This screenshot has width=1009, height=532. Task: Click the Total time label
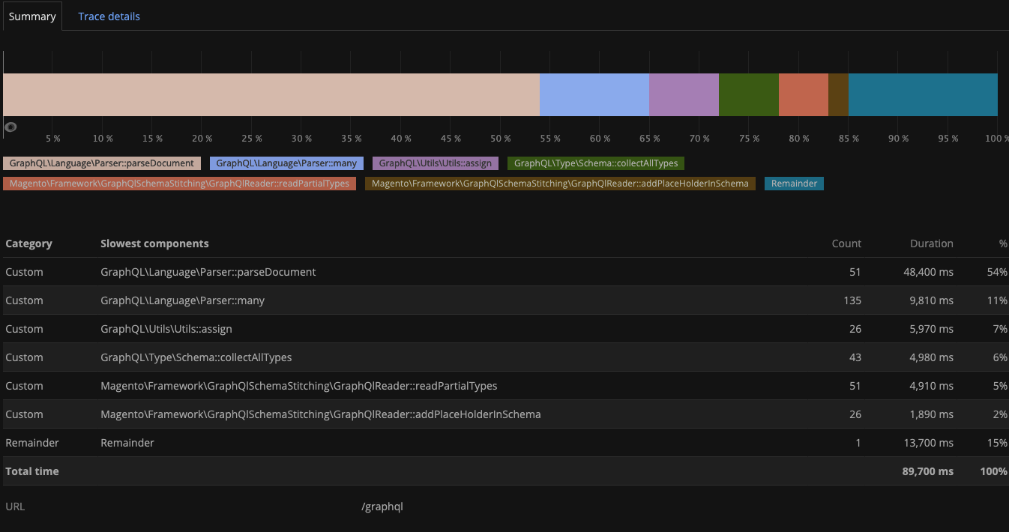(x=32, y=471)
